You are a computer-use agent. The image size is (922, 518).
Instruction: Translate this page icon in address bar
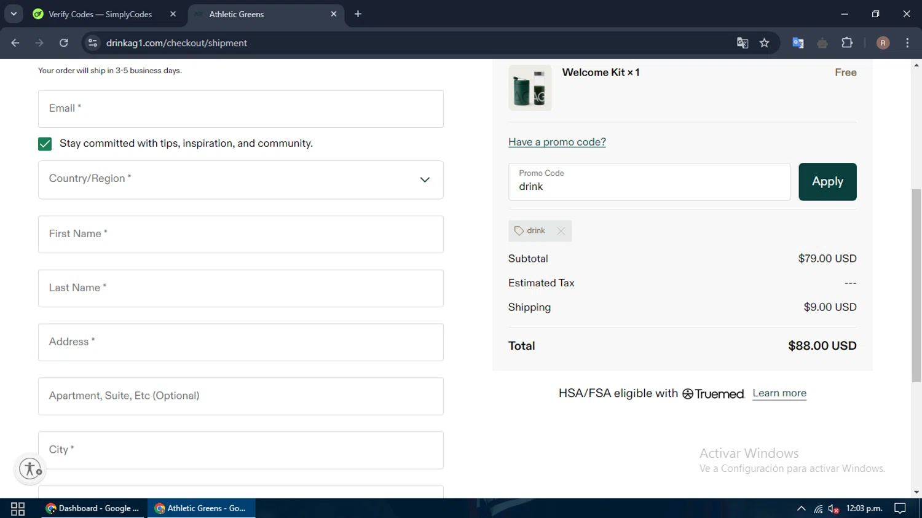[x=743, y=43]
